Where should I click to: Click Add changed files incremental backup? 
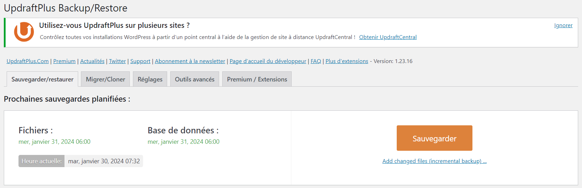point(434,161)
